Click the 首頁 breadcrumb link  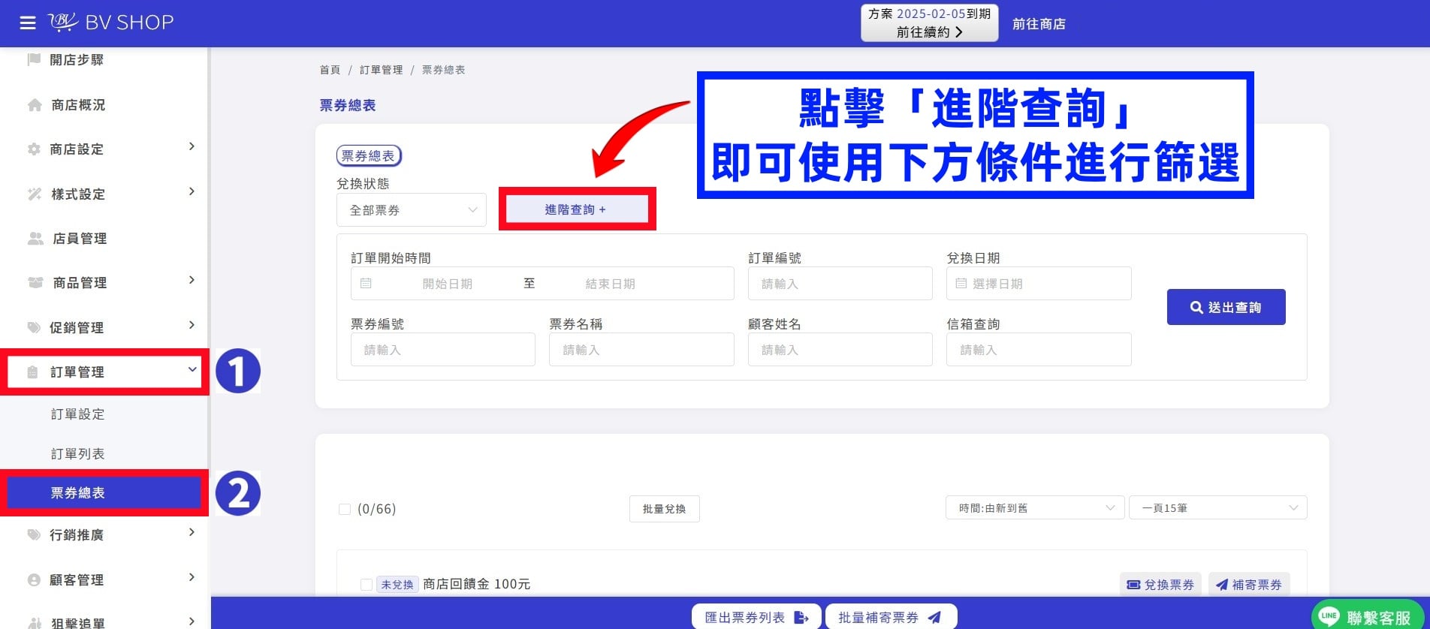[x=330, y=70]
